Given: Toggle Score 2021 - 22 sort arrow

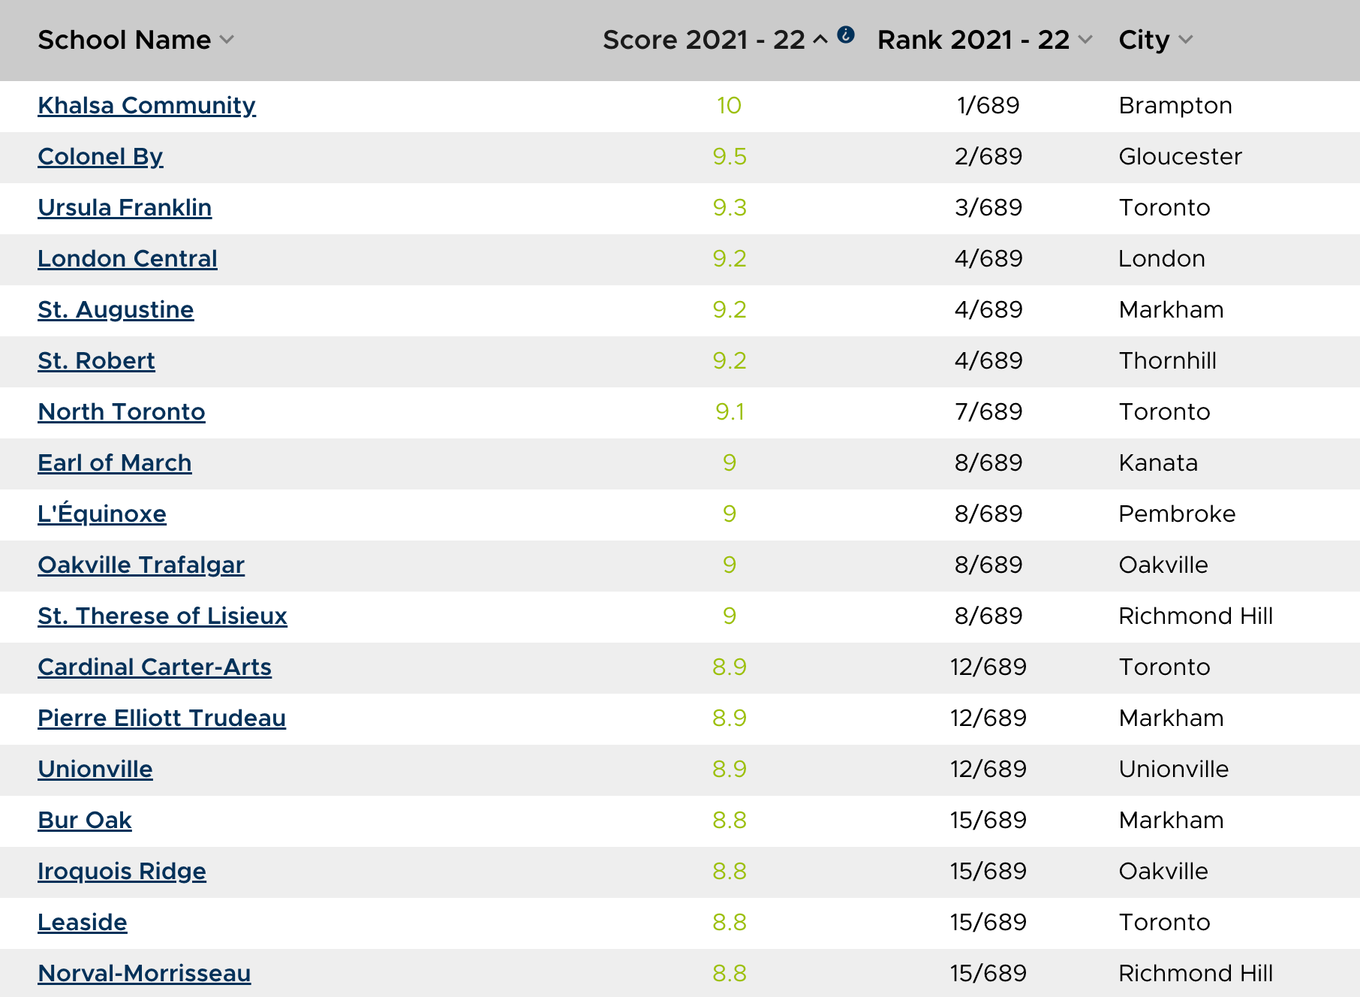Looking at the screenshot, I should [820, 40].
